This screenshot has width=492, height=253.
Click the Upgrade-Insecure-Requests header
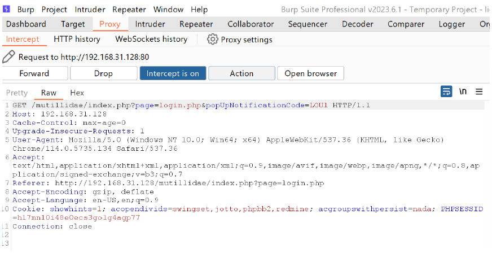(x=78, y=131)
